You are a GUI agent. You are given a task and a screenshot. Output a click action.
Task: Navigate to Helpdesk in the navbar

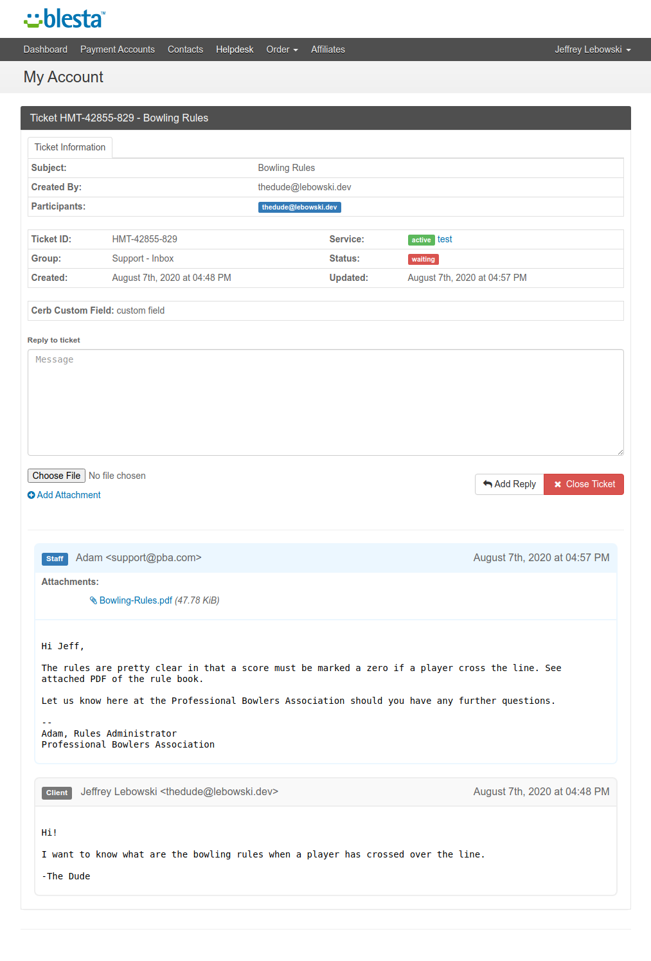point(235,49)
